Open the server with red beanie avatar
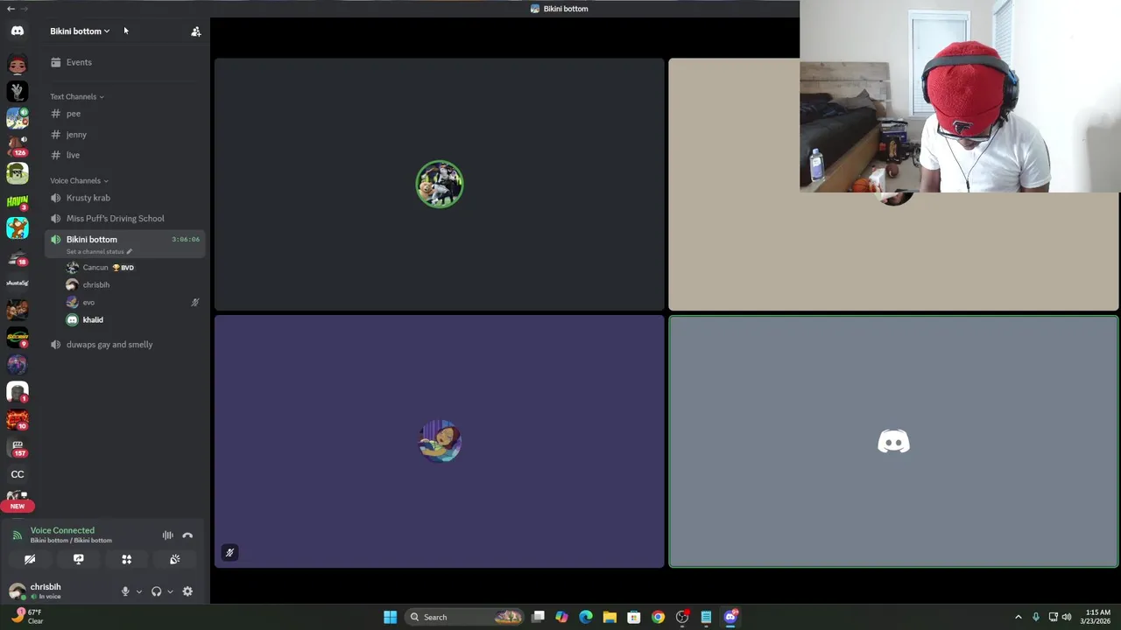The image size is (1121, 630). point(18,65)
